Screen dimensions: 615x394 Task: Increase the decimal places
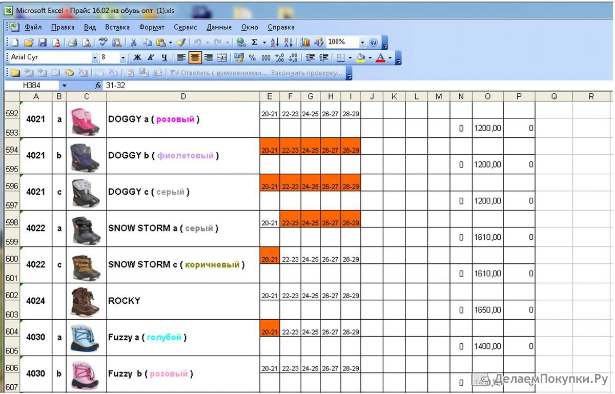point(279,57)
